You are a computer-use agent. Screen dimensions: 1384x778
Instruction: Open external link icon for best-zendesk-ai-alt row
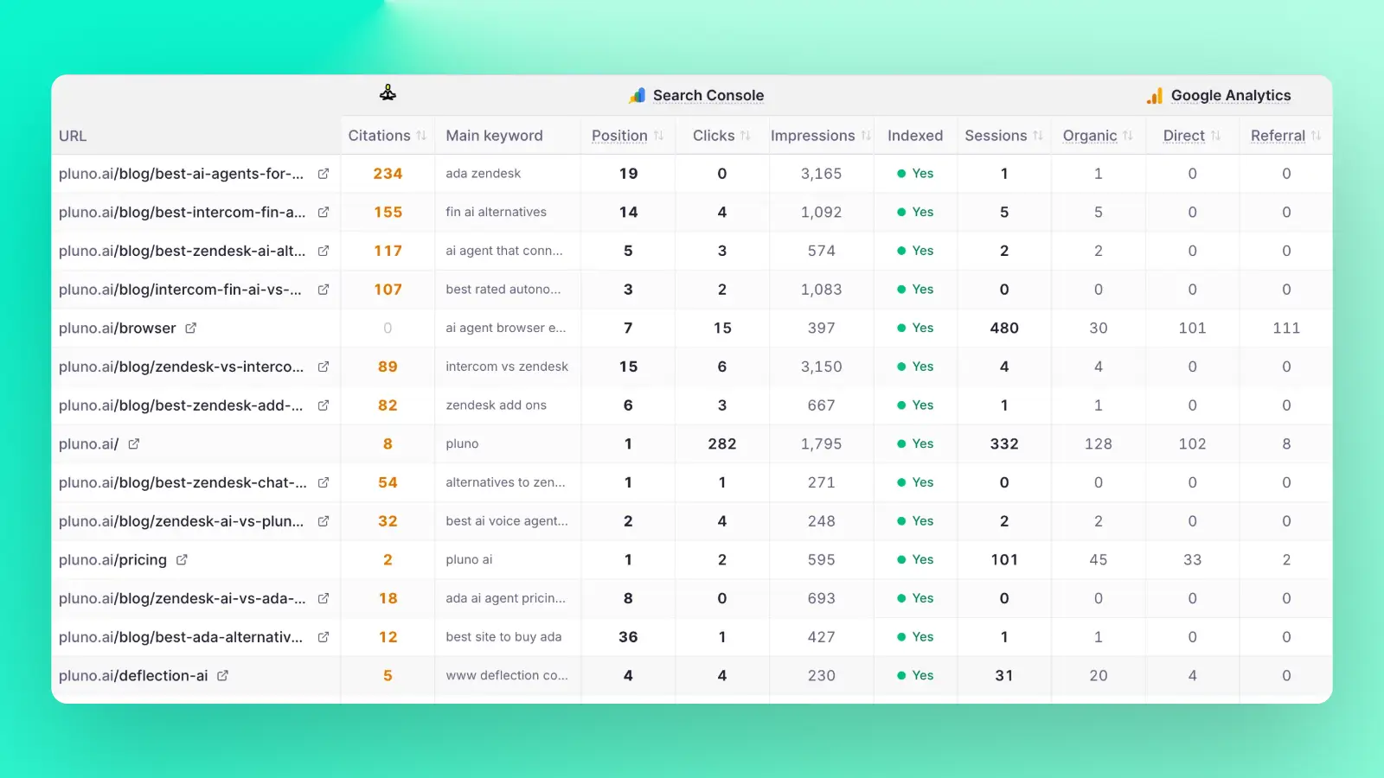tap(324, 251)
